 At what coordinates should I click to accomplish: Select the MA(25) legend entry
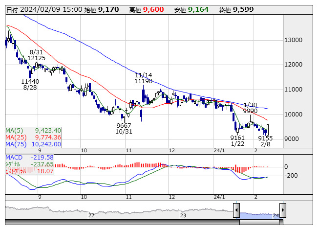point(33,138)
